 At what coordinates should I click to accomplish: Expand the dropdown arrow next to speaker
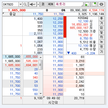point(38,4)
